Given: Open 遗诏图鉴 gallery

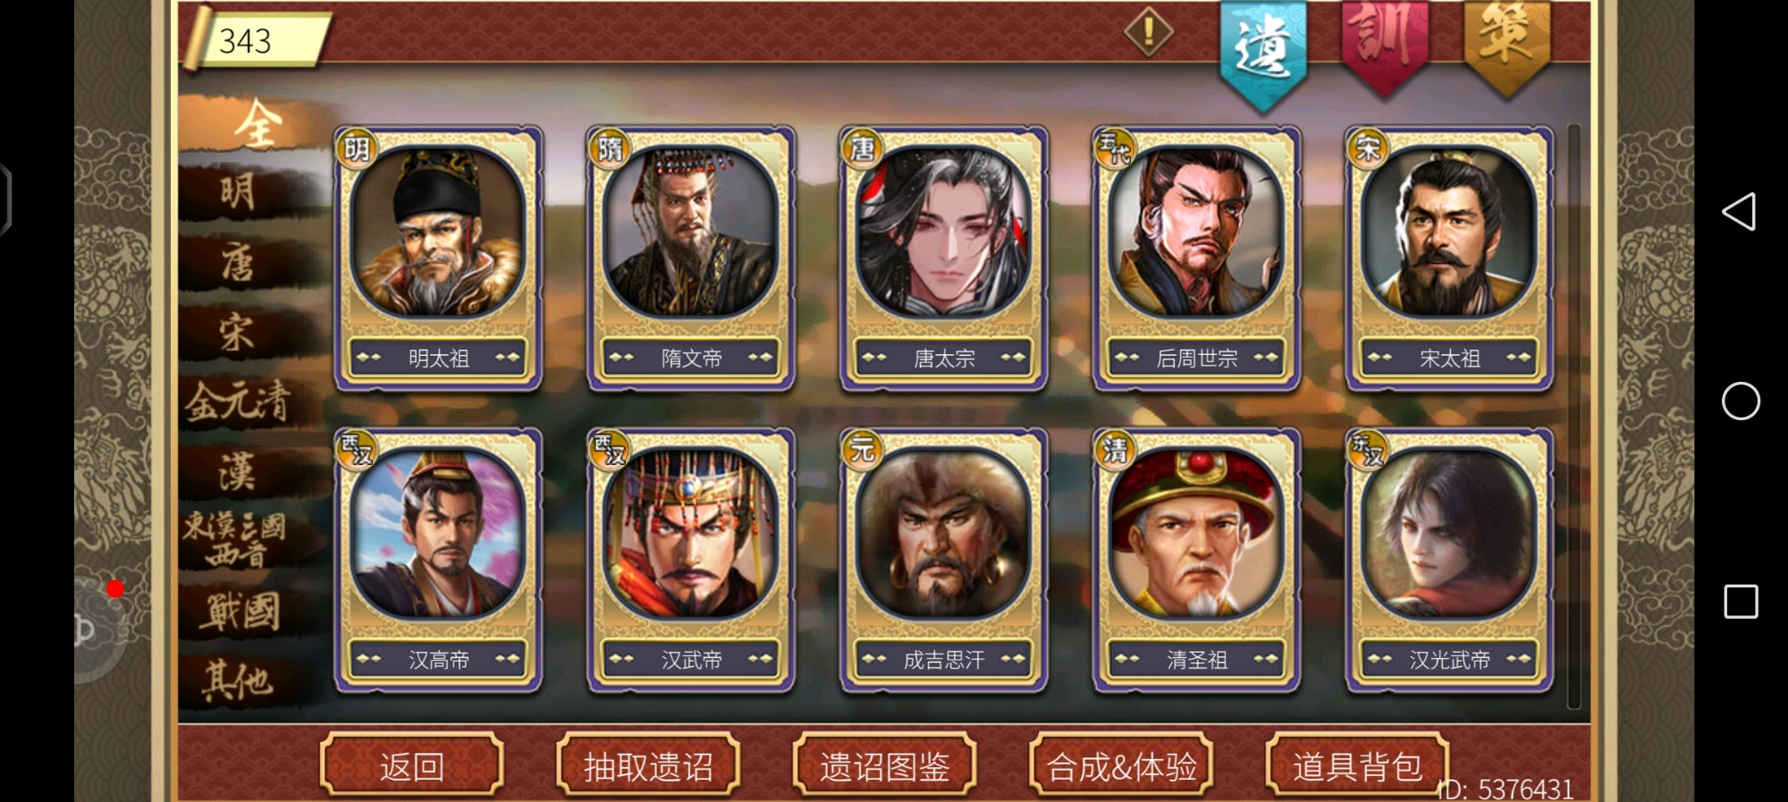Looking at the screenshot, I should tap(884, 765).
